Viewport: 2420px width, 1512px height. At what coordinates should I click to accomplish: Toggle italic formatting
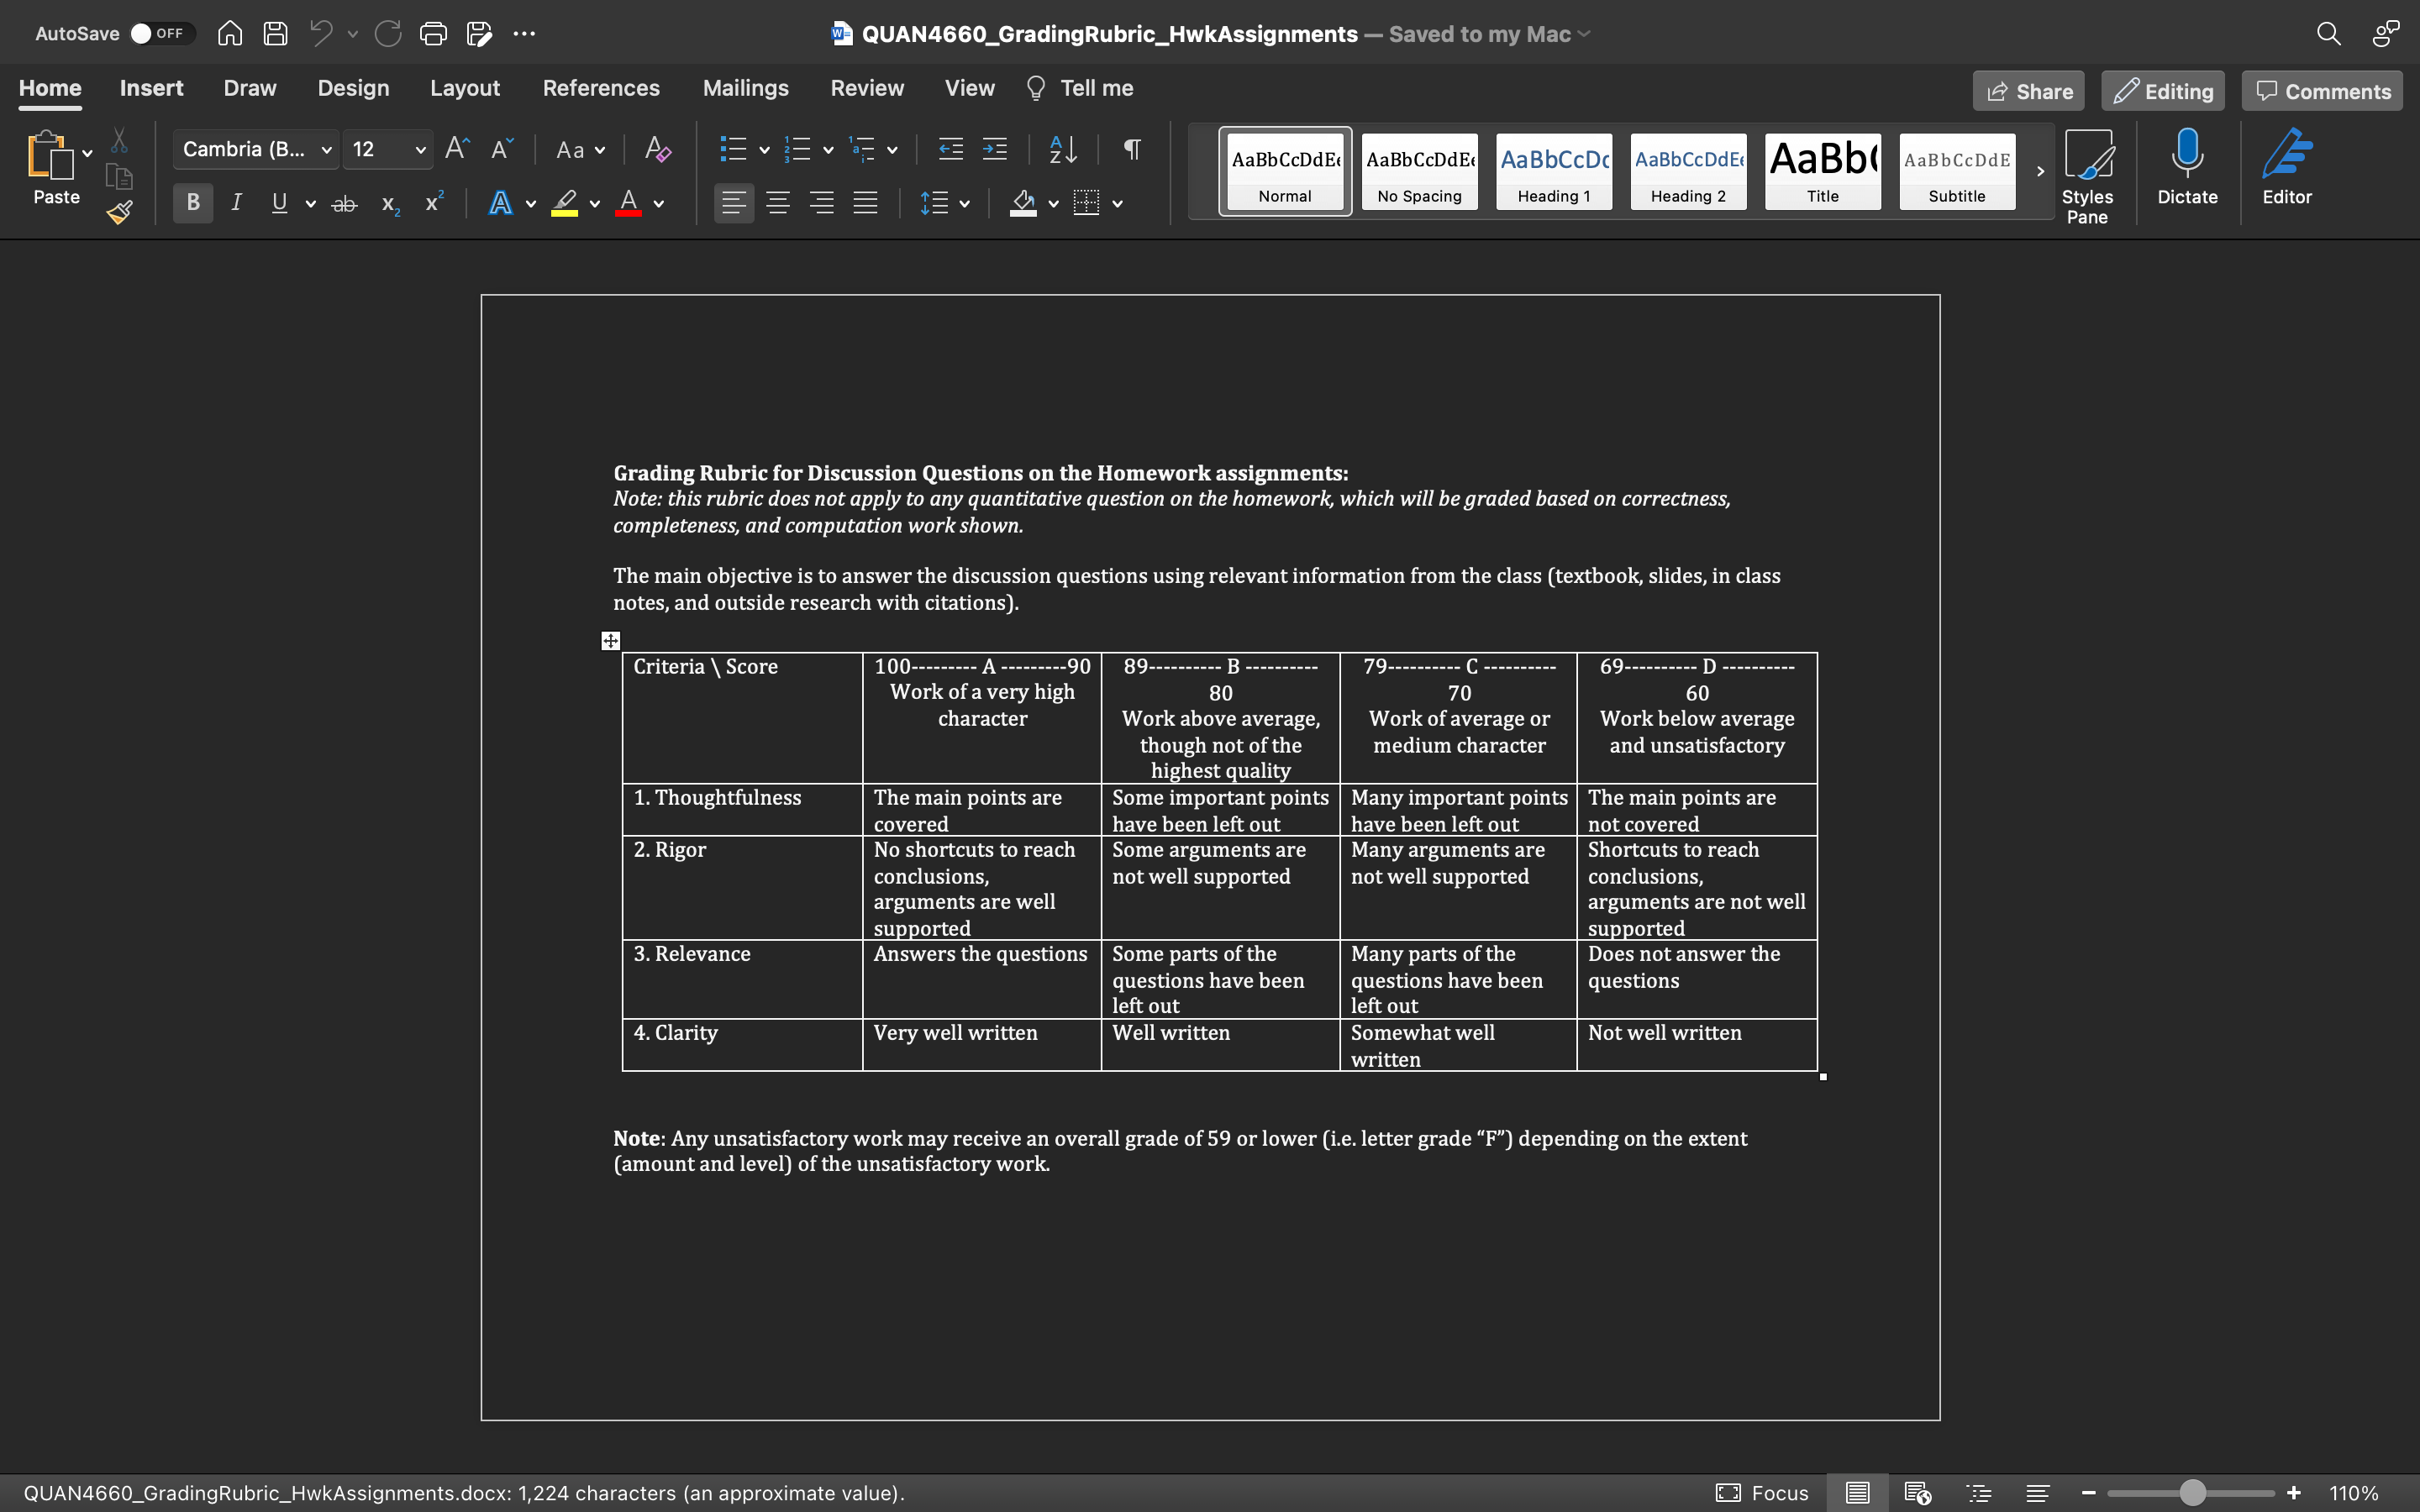click(x=236, y=203)
